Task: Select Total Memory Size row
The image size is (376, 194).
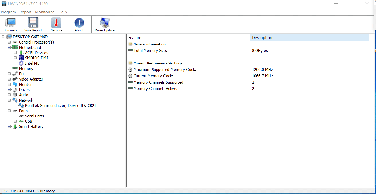Action: click(x=248, y=50)
